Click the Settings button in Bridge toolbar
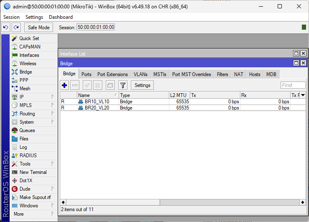 pyautogui.click(x=142, y=85)
